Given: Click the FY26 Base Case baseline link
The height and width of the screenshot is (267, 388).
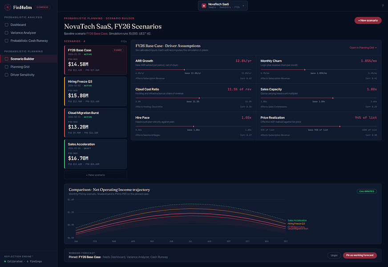Looking at the screenshot, I should [x=97, y=34].
